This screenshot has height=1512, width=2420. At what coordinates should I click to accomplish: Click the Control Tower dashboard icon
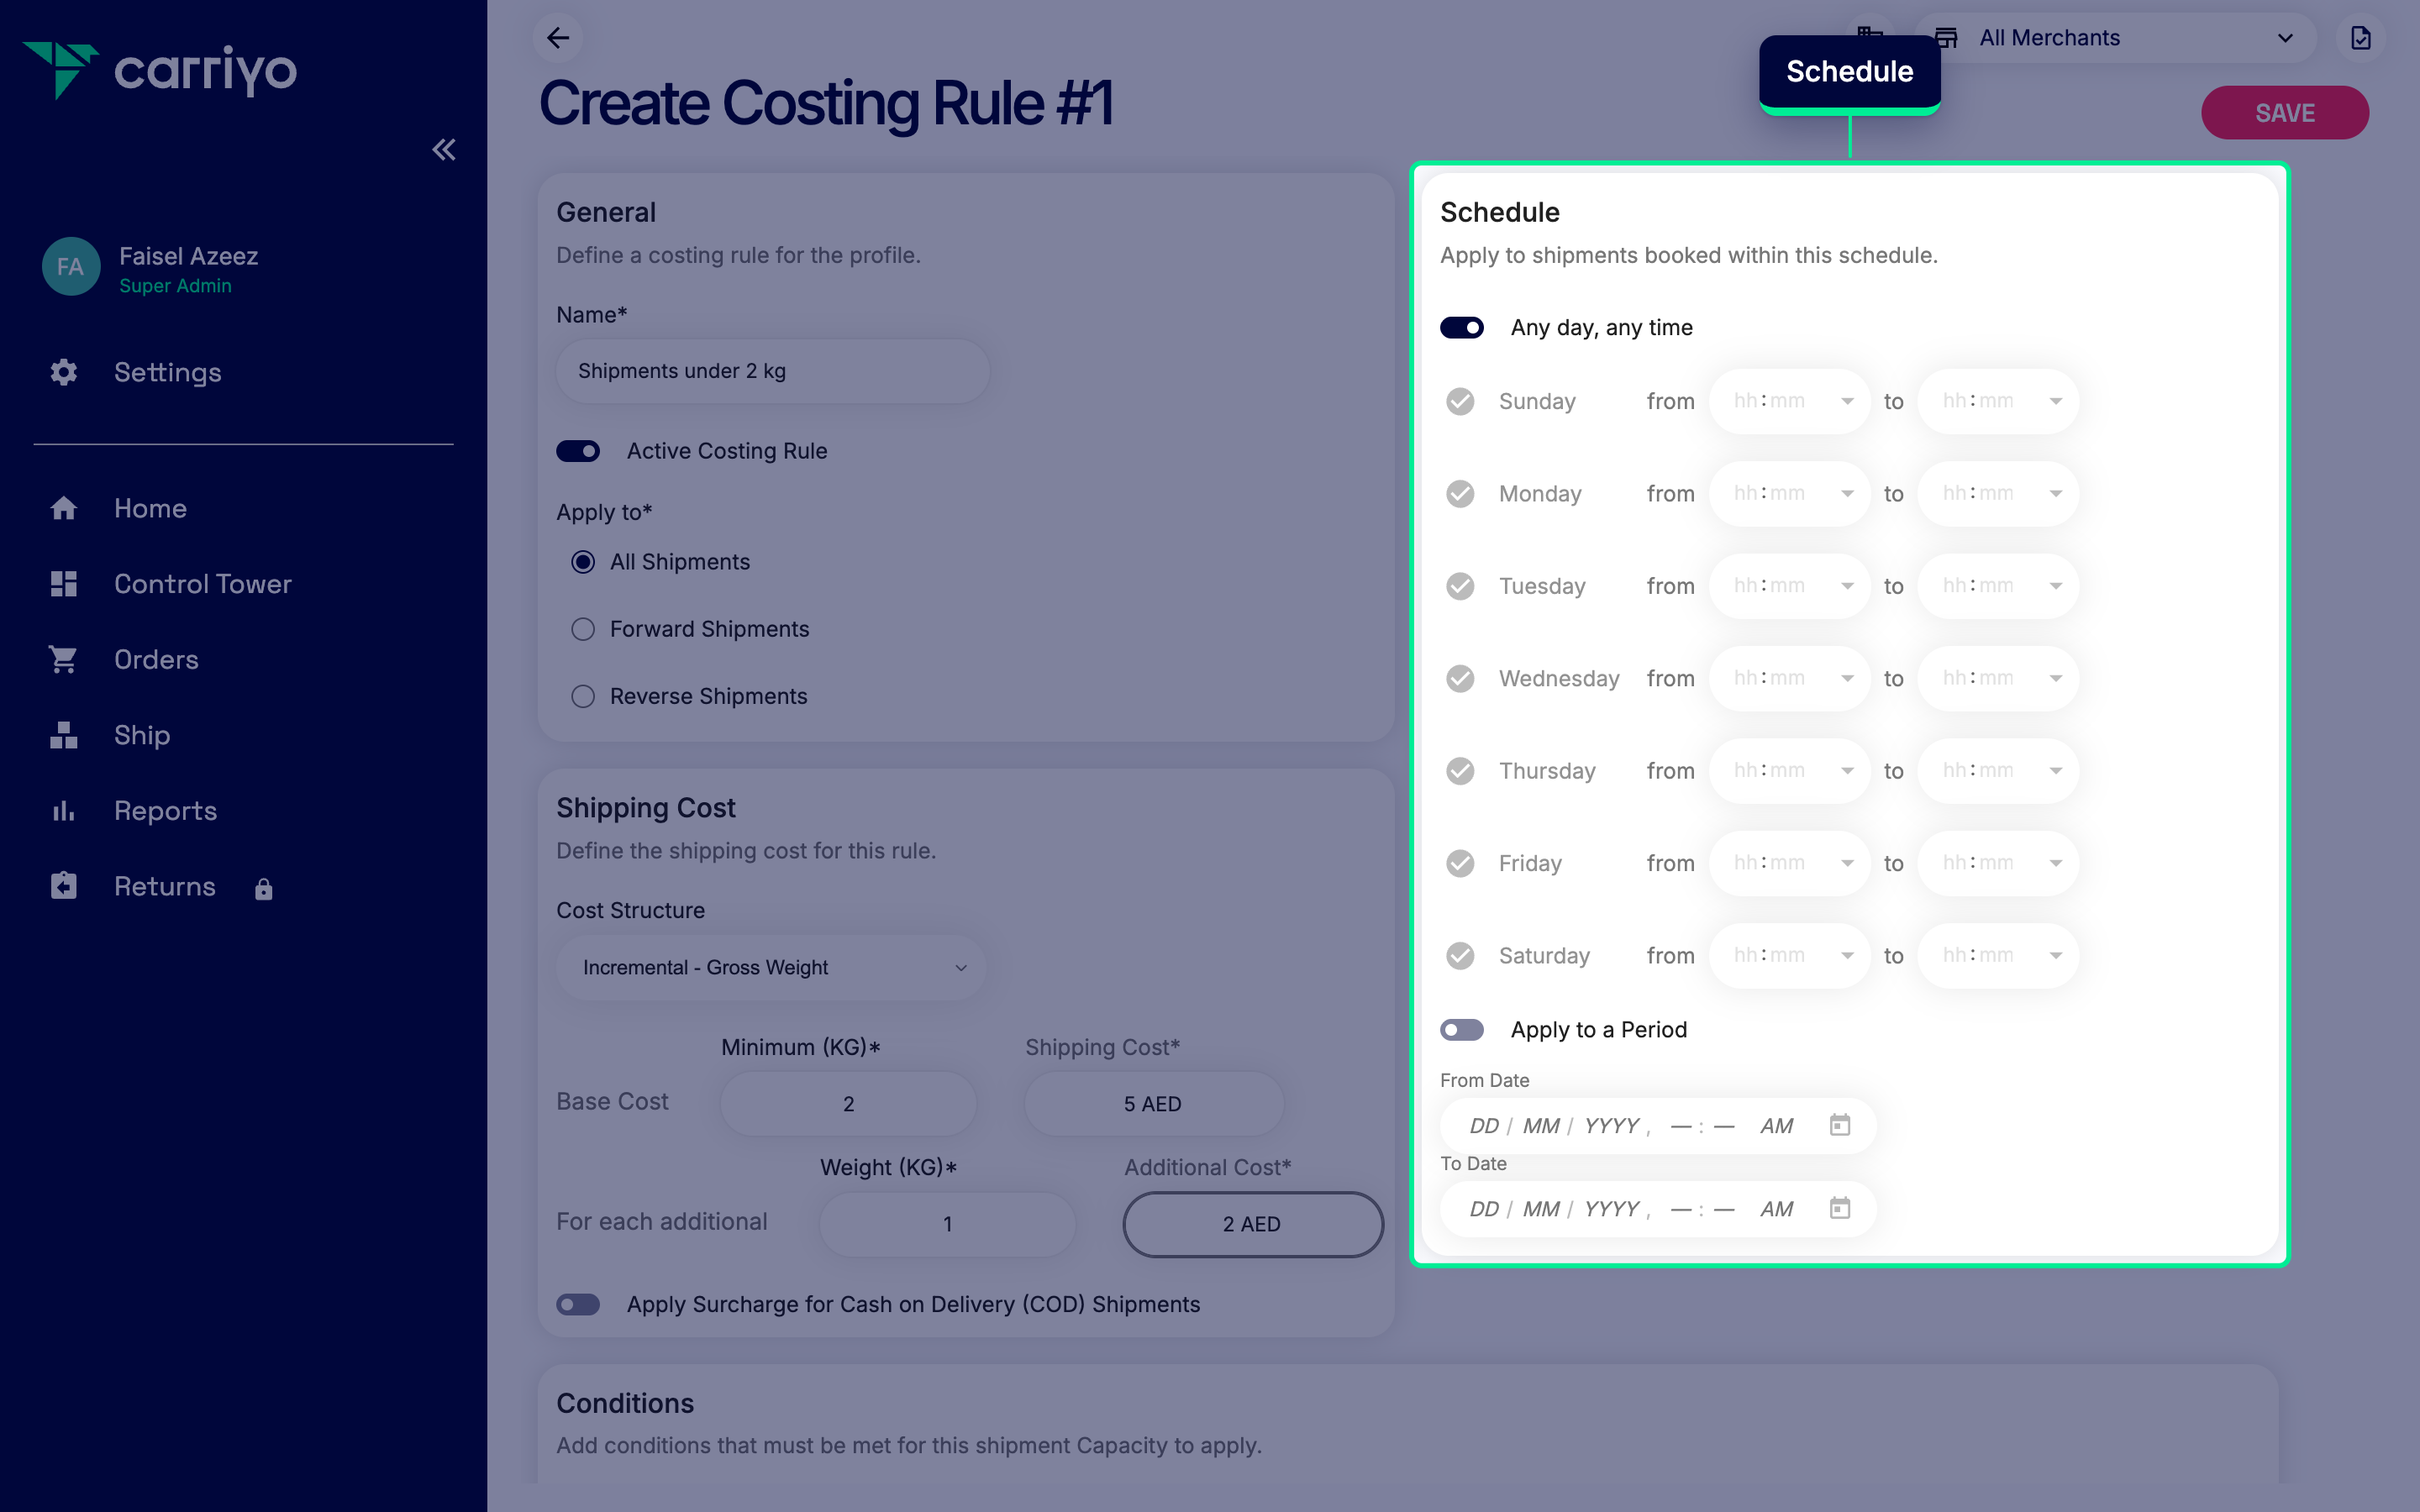[x=64, y=584]
